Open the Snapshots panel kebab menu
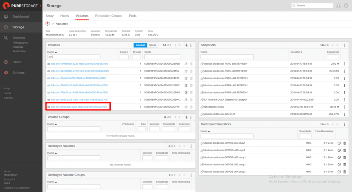 (344, 45)
